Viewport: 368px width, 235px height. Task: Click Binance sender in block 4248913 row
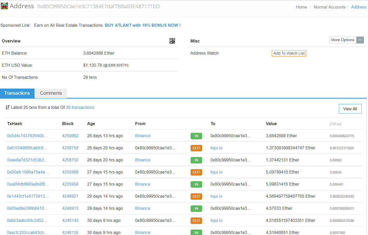click(143, 208)
